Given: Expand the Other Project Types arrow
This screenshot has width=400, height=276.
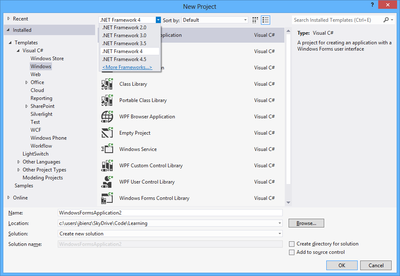Looking at the screenshot, I should click(18, 169).
